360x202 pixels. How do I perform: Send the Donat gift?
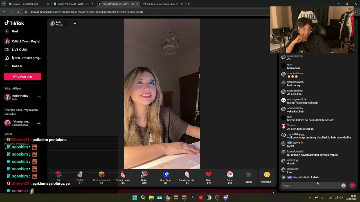click(x=230, y=178)
